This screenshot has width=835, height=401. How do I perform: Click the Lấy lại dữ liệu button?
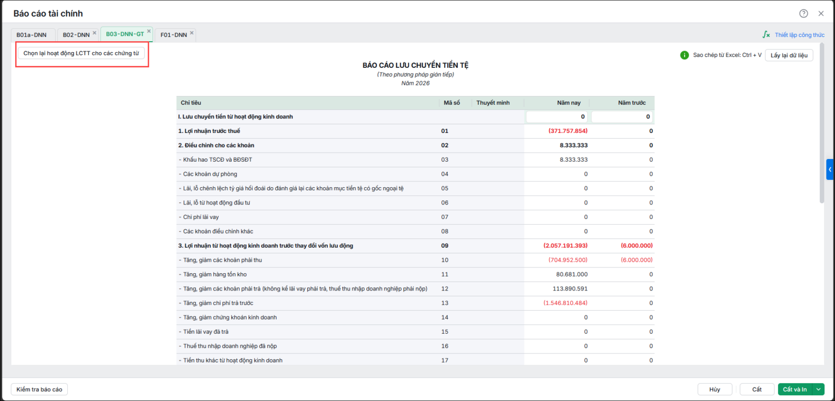[789, 55]
